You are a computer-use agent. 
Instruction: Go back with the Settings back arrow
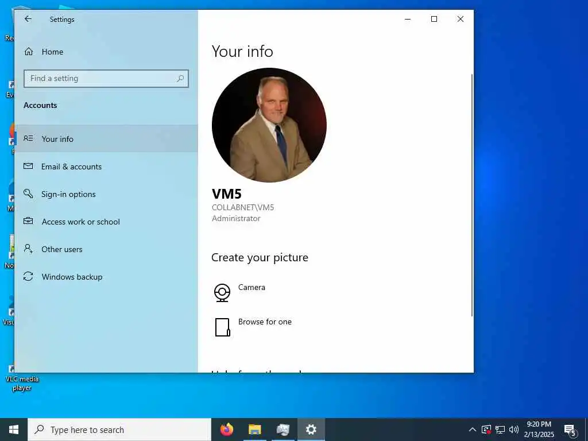coord(28,19)
